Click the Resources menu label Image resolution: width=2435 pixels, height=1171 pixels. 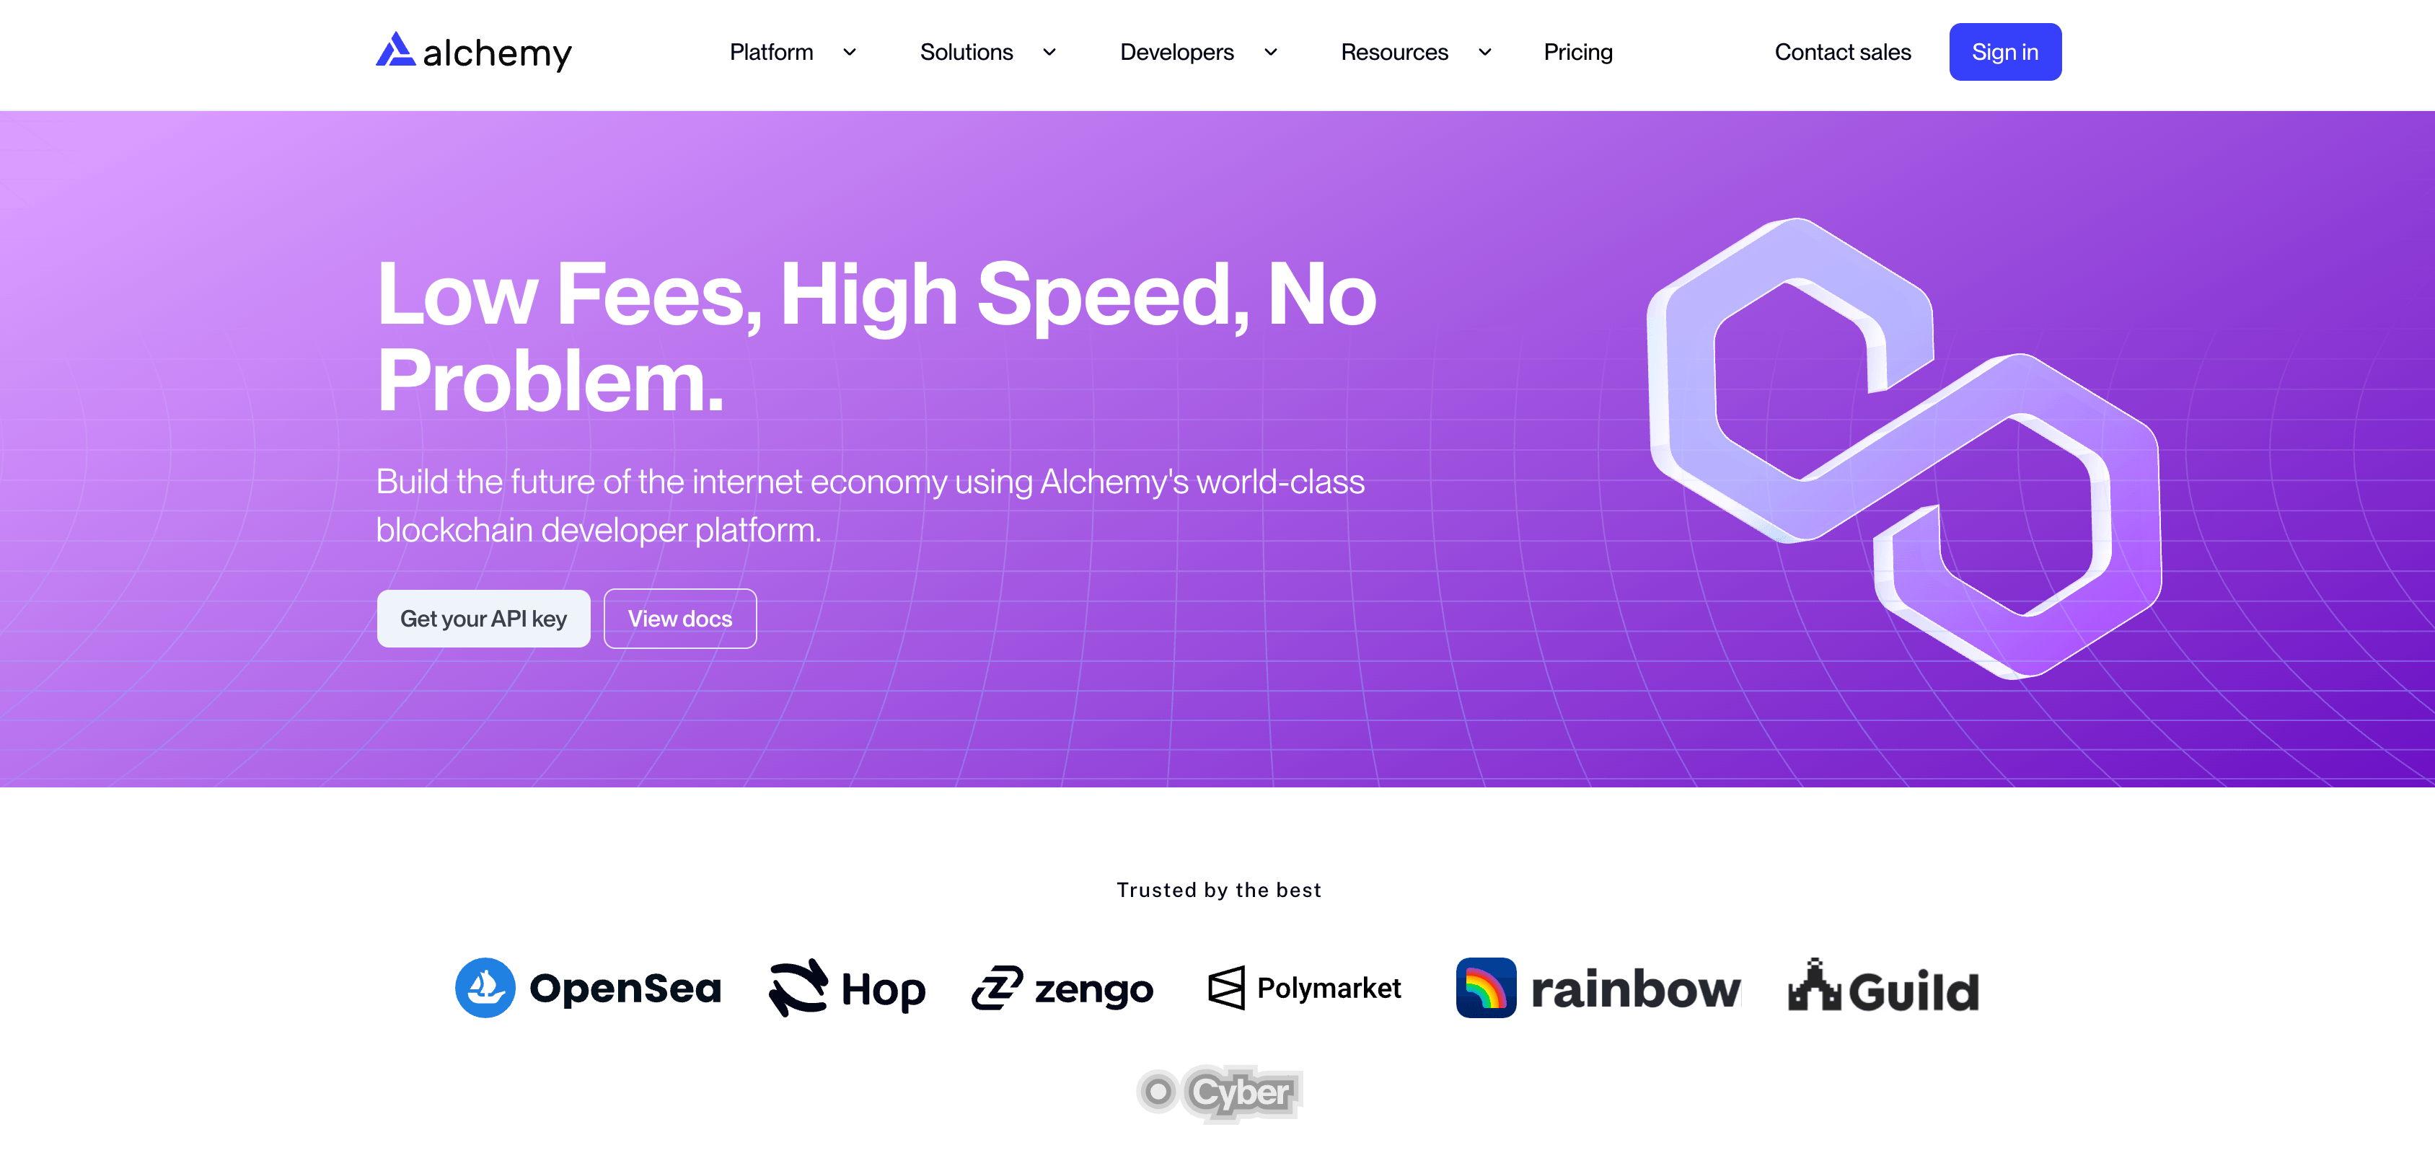tap(1393, 52)
